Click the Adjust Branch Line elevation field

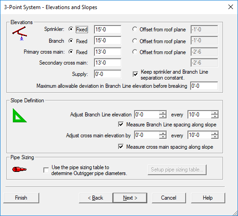(x=147, y=115)
